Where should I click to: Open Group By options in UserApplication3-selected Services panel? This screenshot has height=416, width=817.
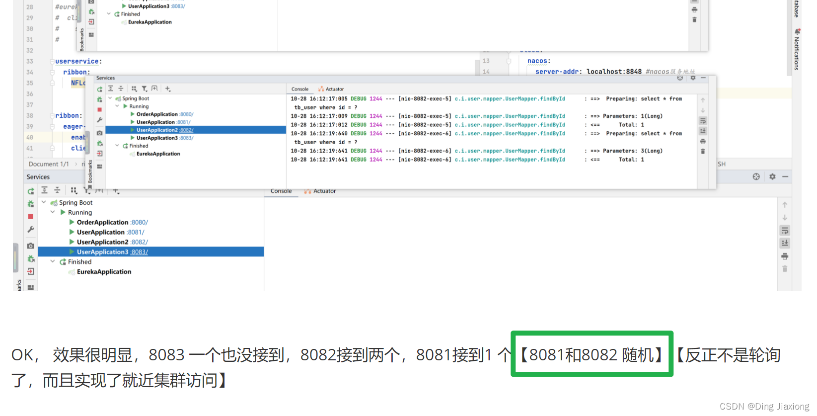tap(74, 190)
